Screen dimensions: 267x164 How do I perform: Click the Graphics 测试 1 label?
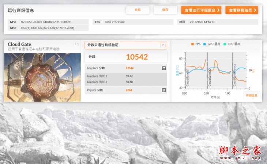(97, 76)
